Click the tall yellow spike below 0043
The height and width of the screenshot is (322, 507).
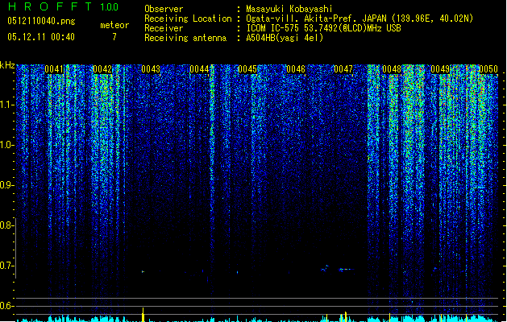click(x=143, y=315)
